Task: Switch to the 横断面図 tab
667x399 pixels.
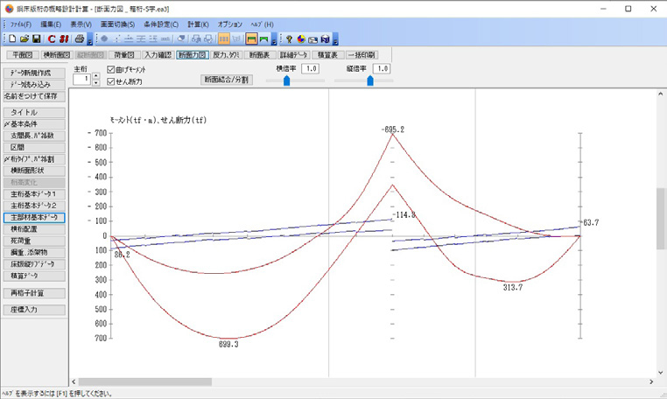Action: click(x=57, y=55)
